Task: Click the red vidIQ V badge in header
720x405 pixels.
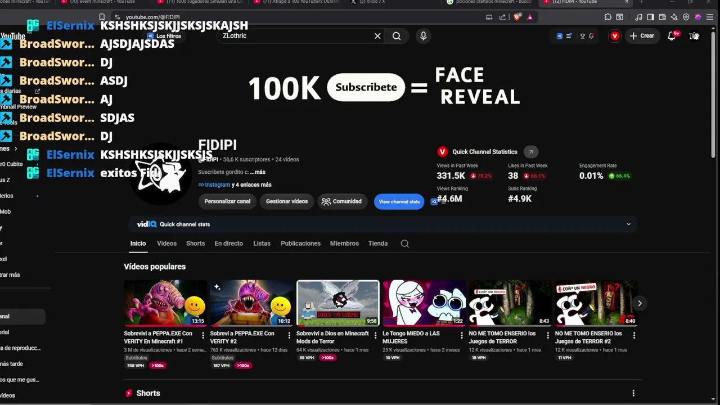Action: [x=615, y=36]
